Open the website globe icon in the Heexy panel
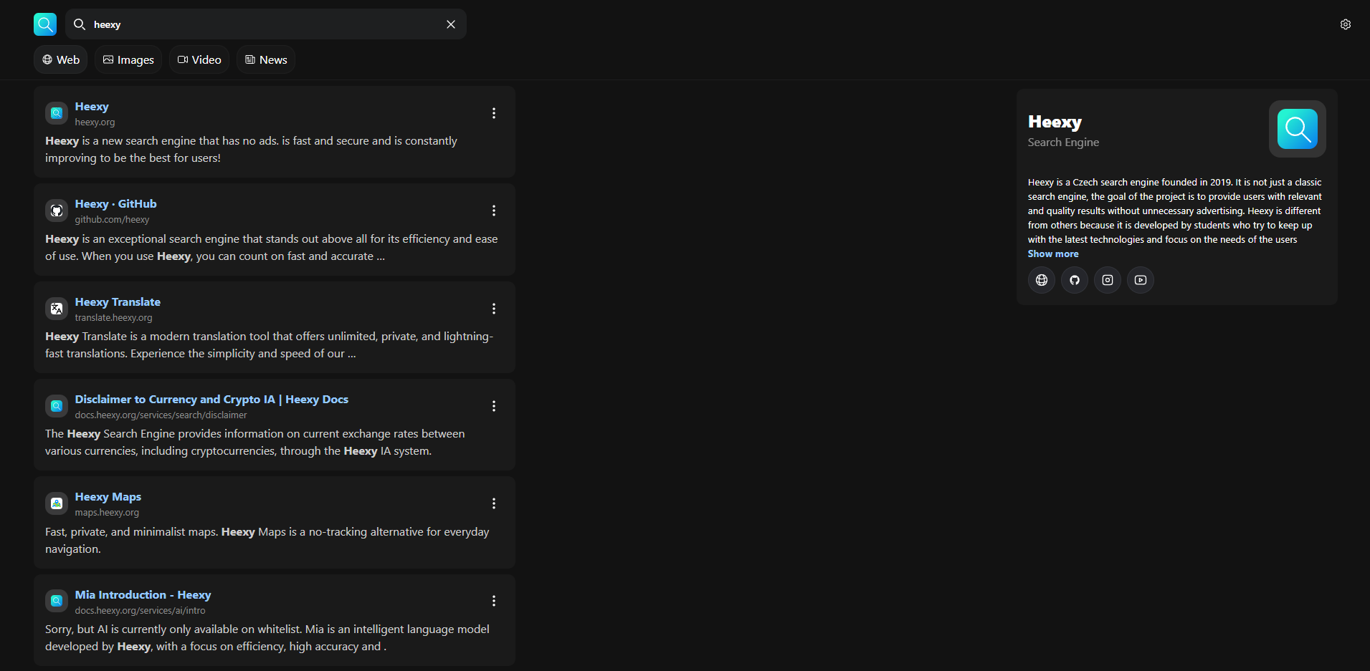The width and height of the screenshot is (1370, 671). tap(1042, 280)
